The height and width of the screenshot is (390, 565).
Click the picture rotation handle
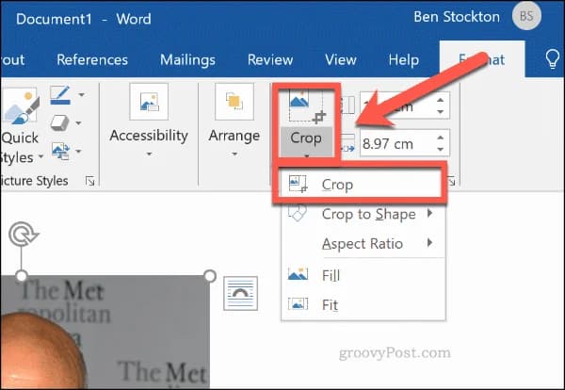(23, 234)
